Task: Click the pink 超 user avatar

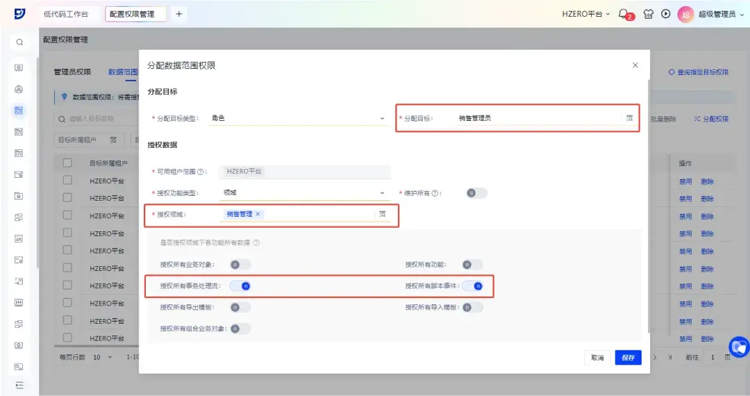Action: pyautogui.click(x=685, y=15)
